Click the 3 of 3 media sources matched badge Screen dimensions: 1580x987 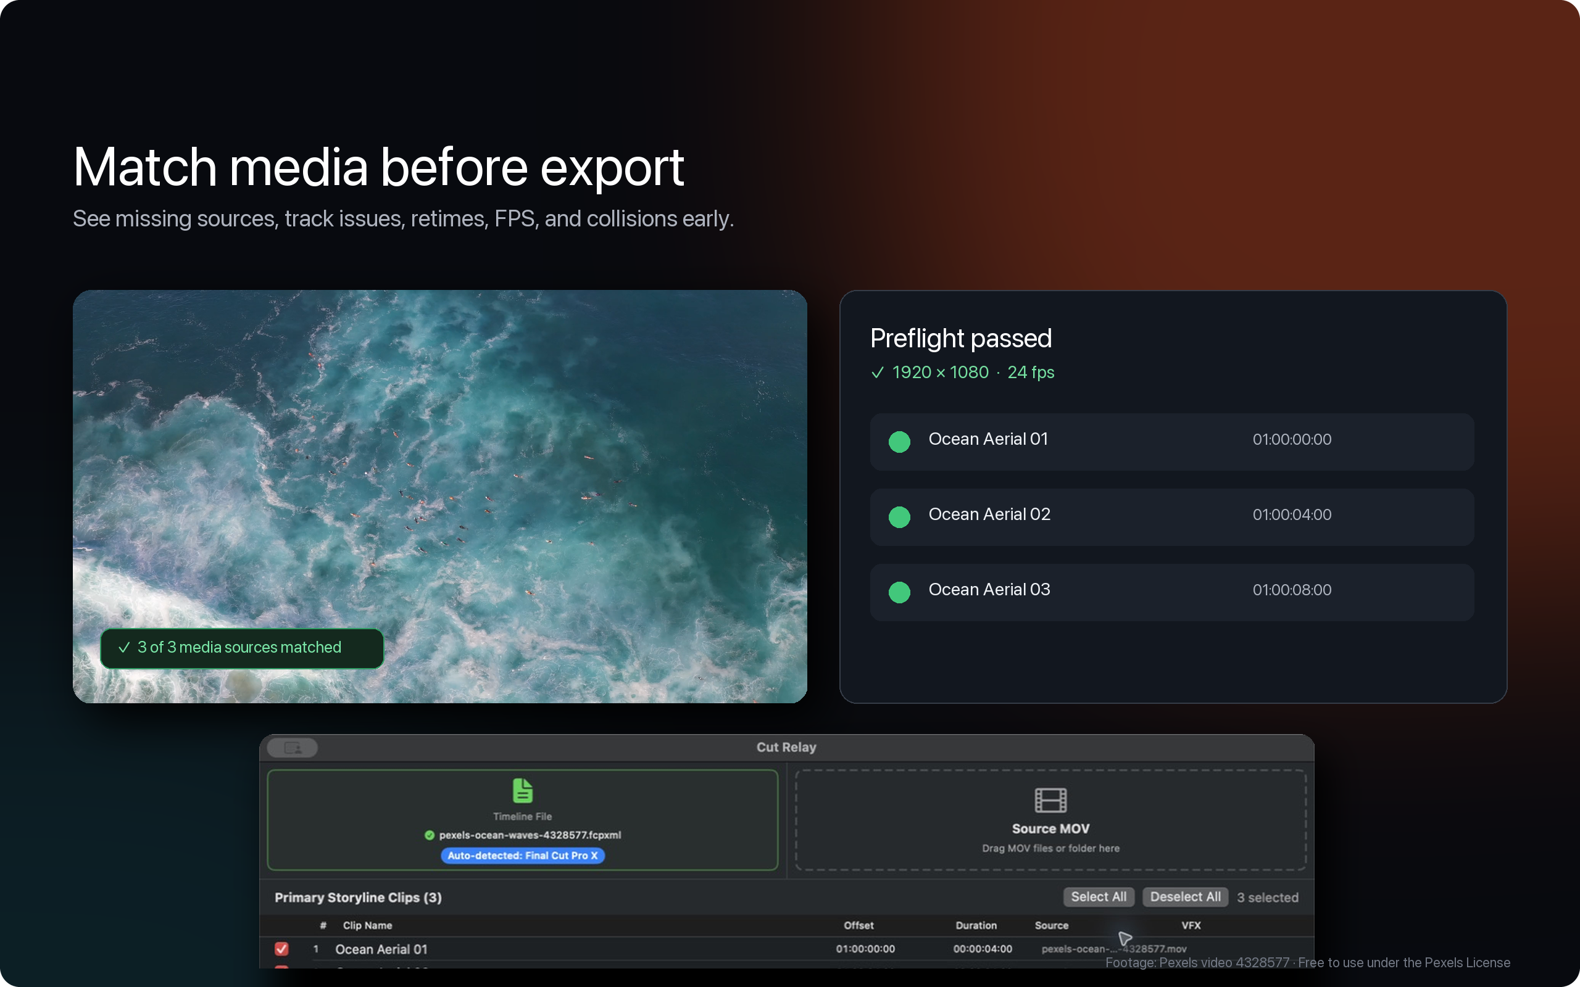[241, 648]
